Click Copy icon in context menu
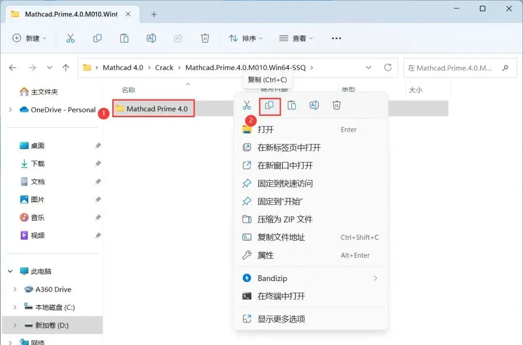523x345 pixels. (x=270, y=106)
